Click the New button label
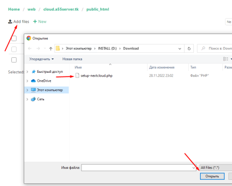 click(42, 22)
